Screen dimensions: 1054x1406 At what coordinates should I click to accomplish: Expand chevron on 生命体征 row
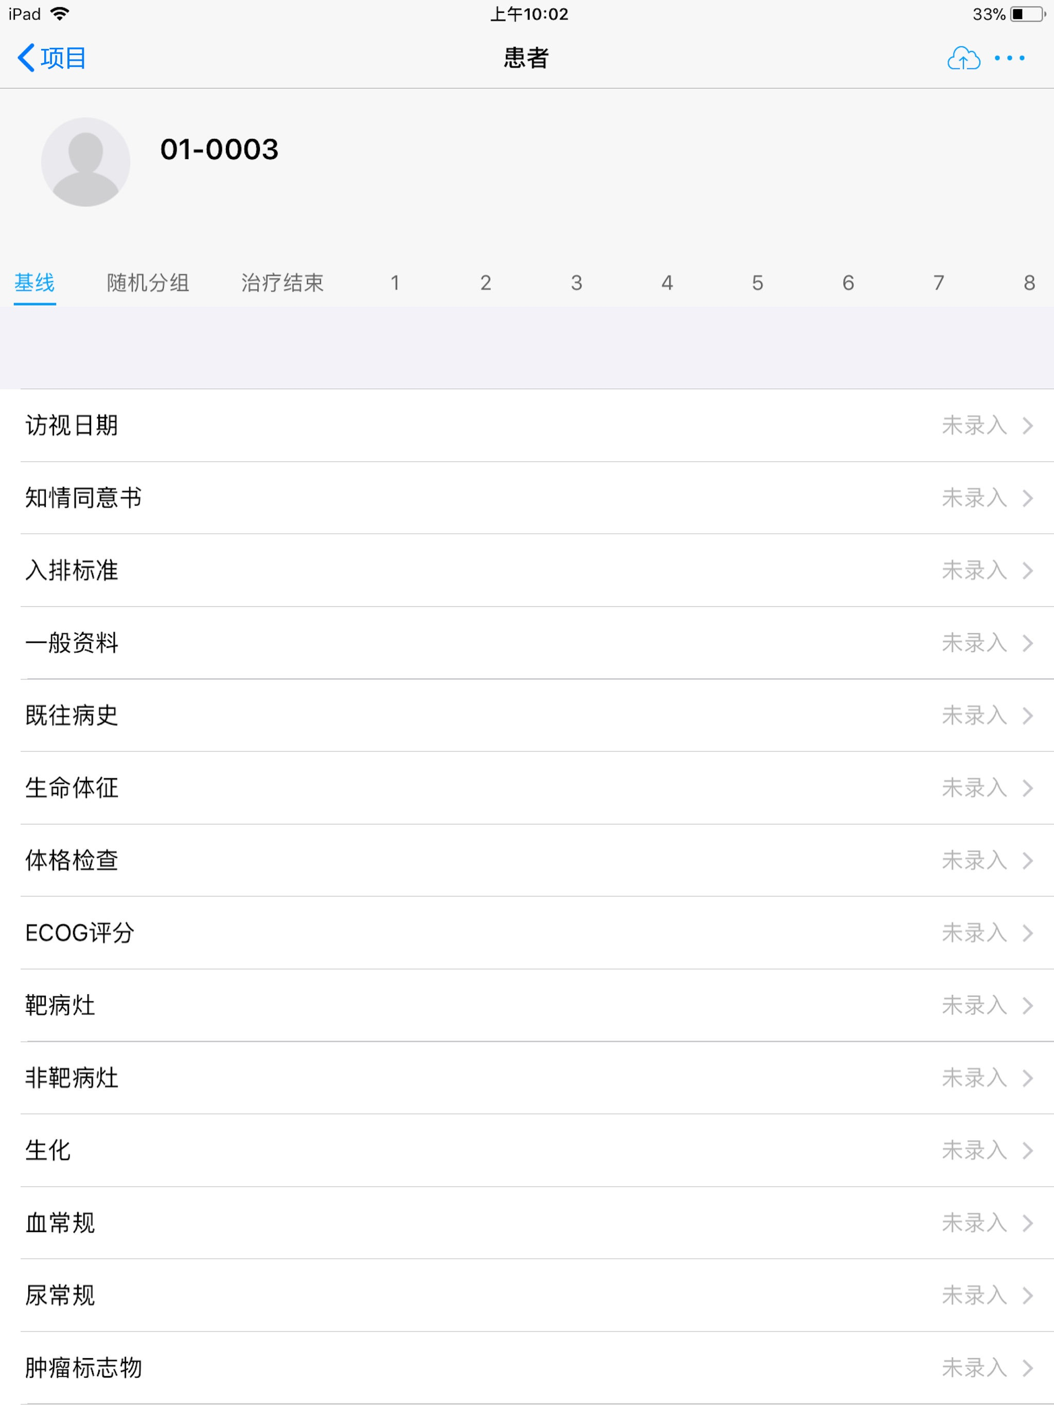pos(1028,787)
